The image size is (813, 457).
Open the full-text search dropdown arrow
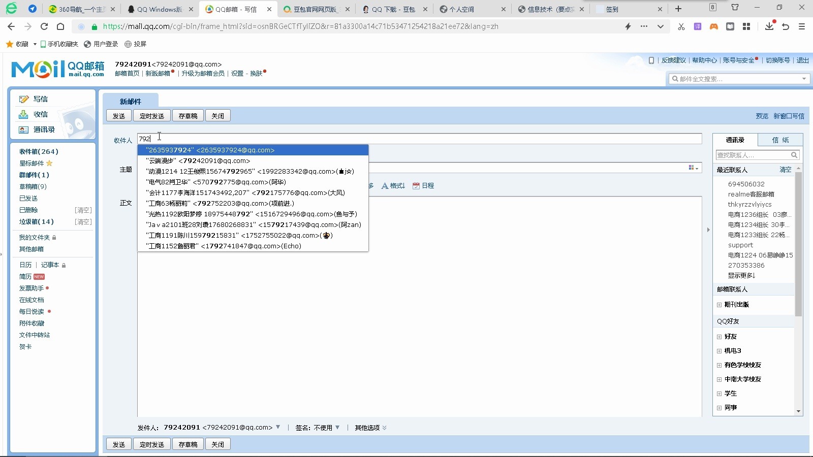(x=804, y=79)
